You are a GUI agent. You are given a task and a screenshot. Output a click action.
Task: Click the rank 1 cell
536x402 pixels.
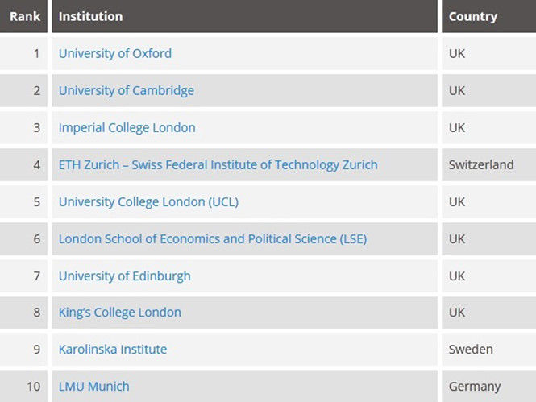tap(36, 54)
